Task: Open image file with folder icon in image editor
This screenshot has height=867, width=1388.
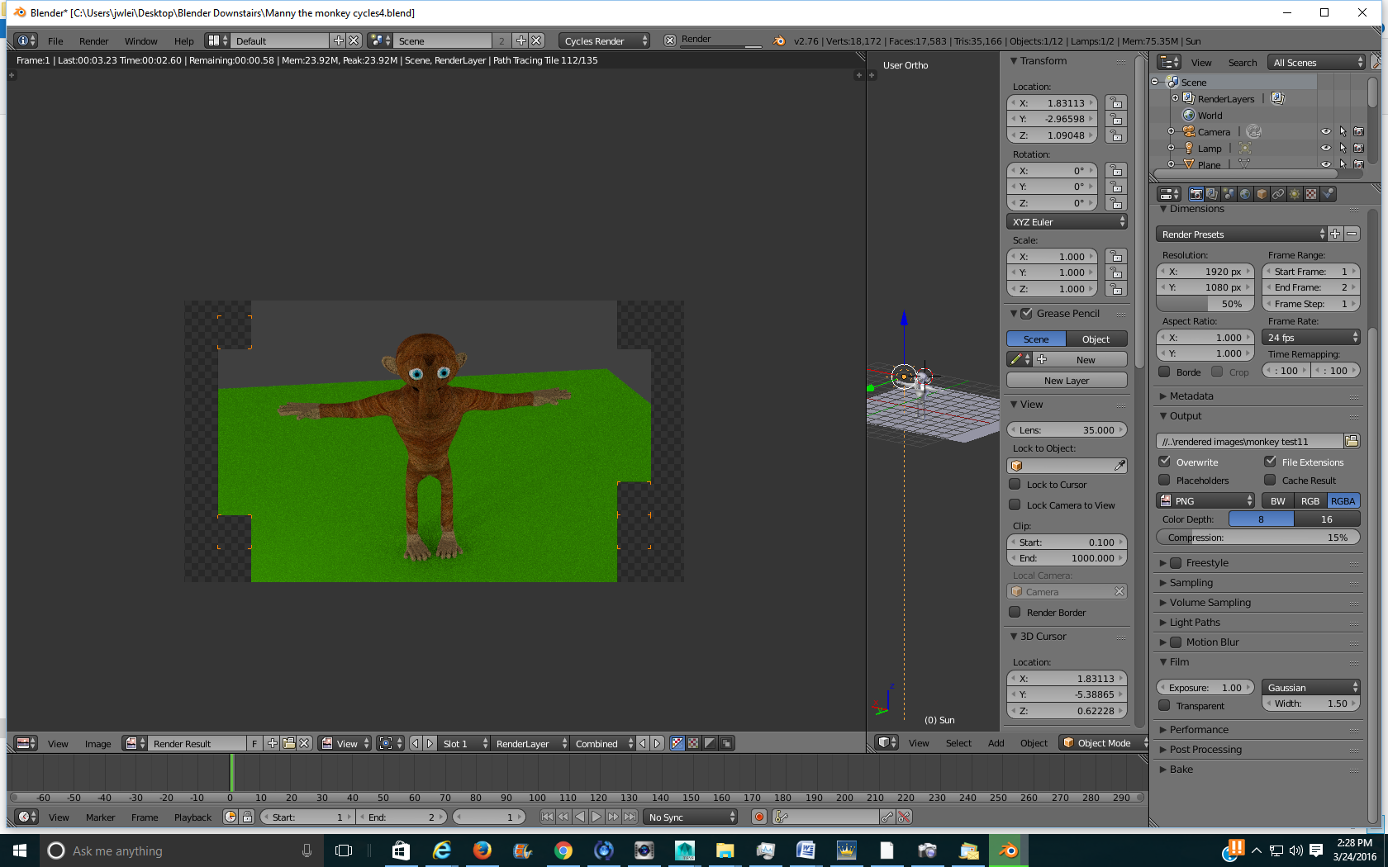Action: click(x=288, y=743)
